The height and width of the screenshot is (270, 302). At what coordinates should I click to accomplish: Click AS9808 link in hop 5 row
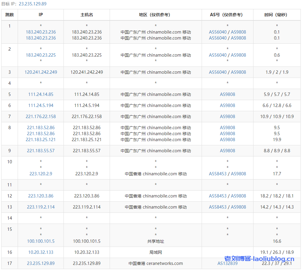coord(227,94)
